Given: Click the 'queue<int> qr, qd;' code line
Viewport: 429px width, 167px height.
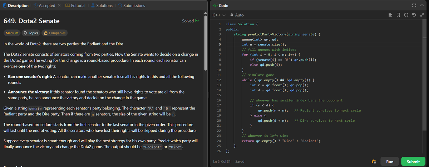Looking at the screenshot, I should point(260,40).
